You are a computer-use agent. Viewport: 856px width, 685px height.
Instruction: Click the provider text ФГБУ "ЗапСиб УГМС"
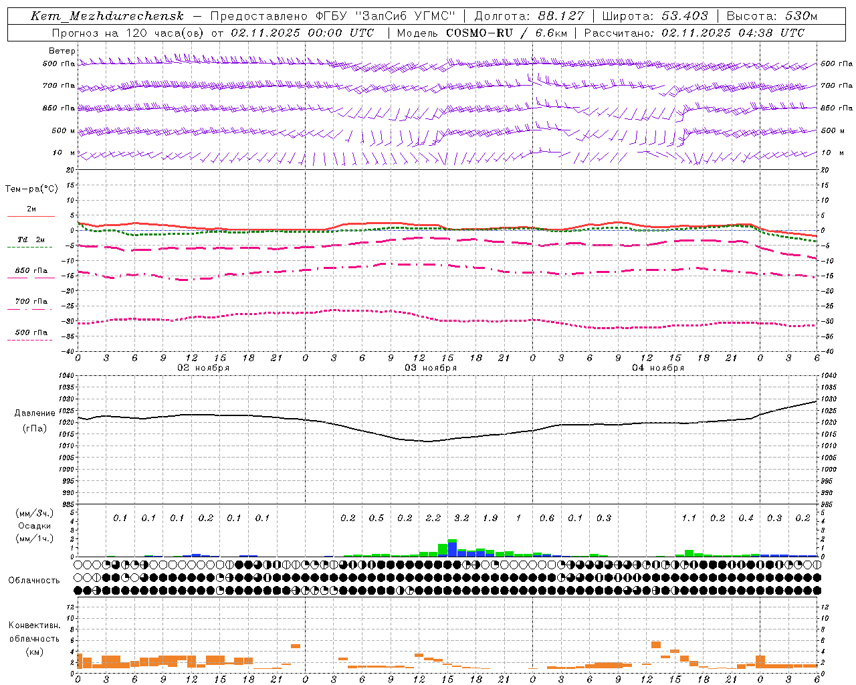coord(385,16)
